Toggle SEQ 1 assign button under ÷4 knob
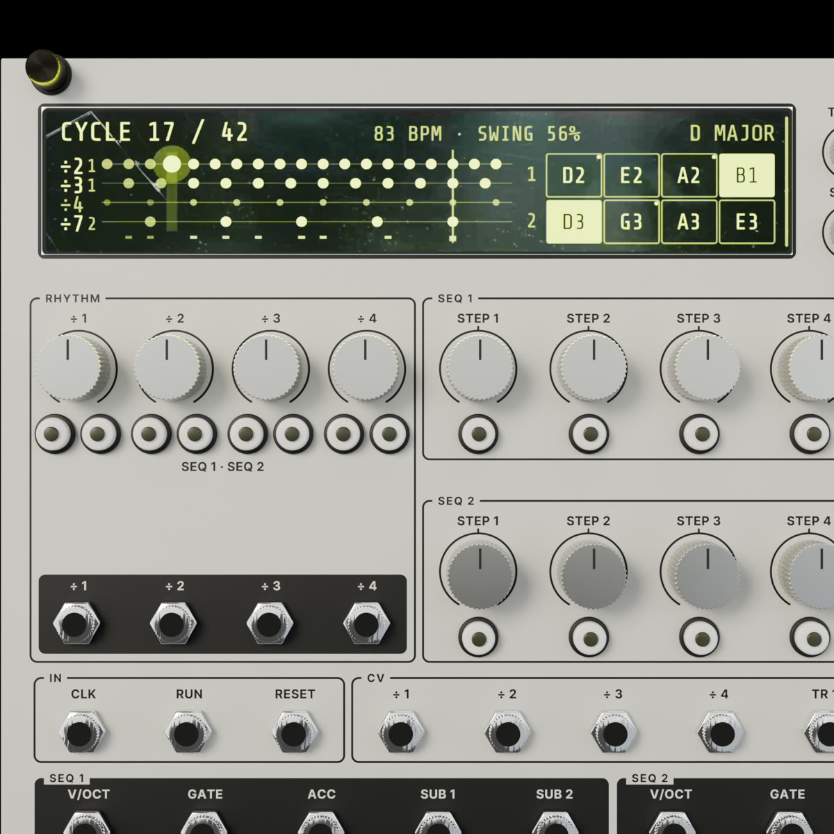Image resolution: width=834 pixels, height=834 pixels. [344, 434]
